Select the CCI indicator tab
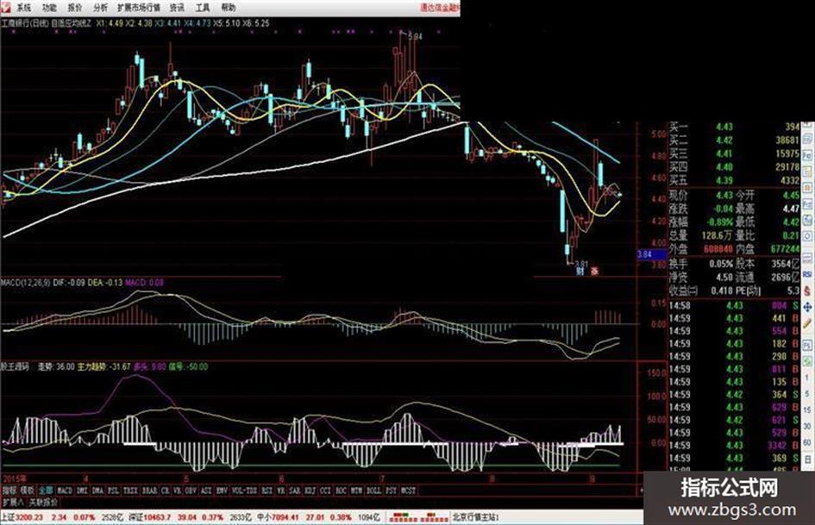Viewport: 815px width, 525px height. click(x=324, y=491)
